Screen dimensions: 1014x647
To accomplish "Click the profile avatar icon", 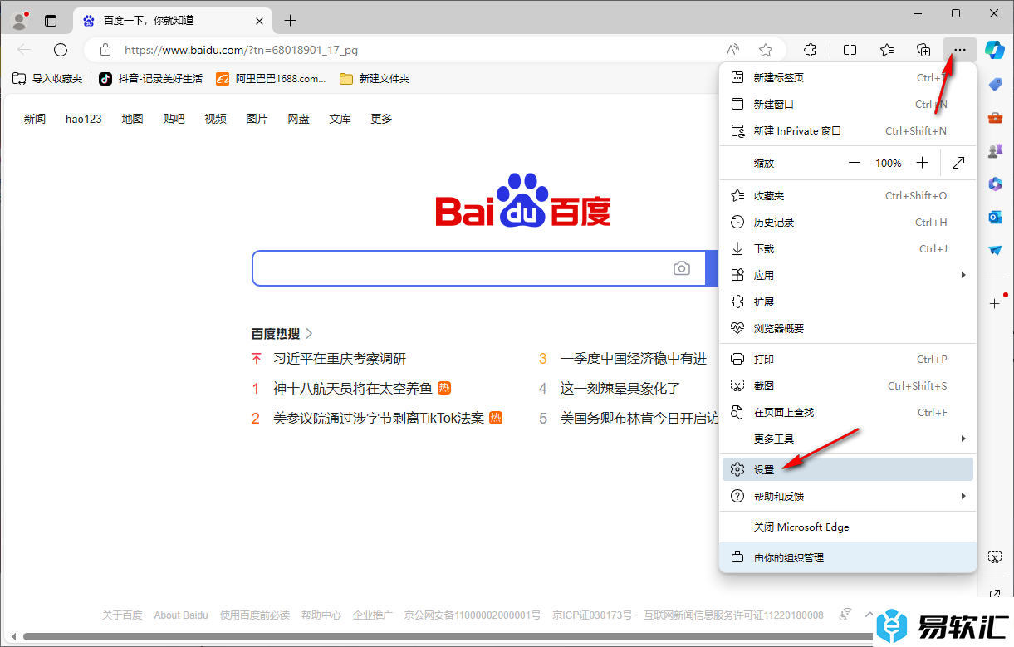I will [x=20, y=20].
